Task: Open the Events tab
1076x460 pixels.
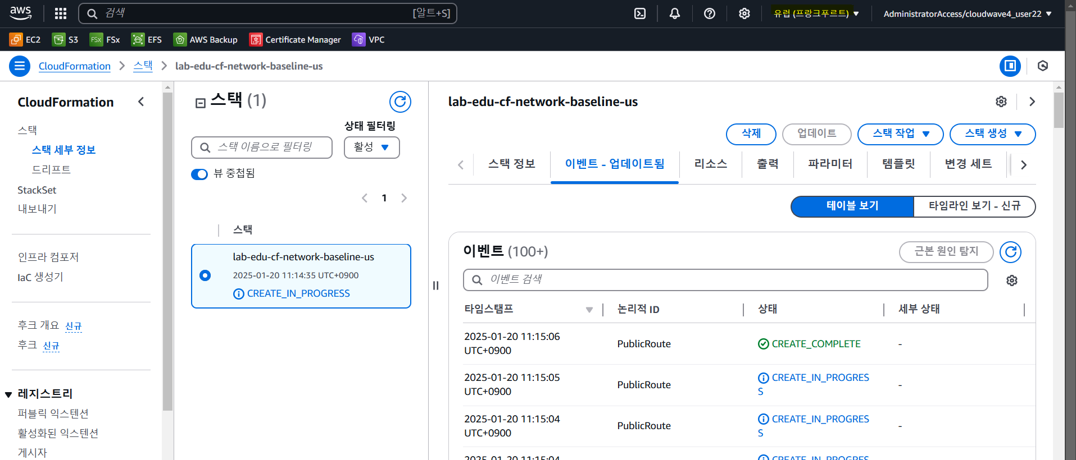Action: pos(615,164)
